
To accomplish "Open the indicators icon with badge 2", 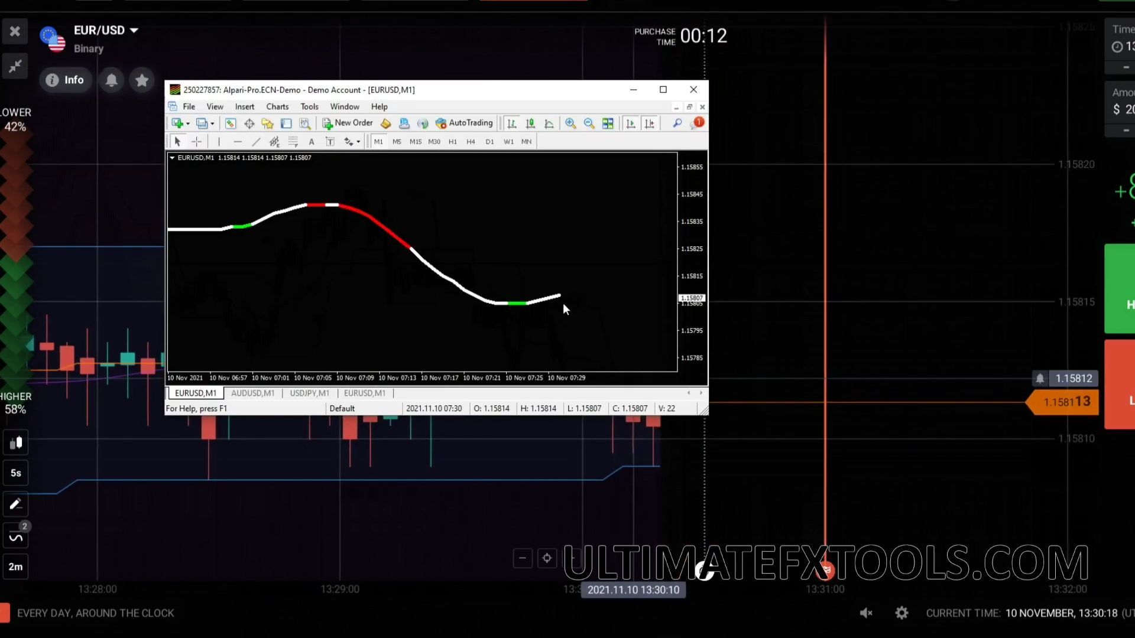I will 15,537.
